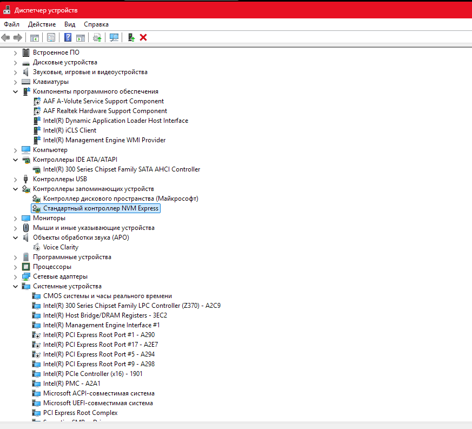
Task: Open the Properties toolbar icon
Action: [51, 37]
